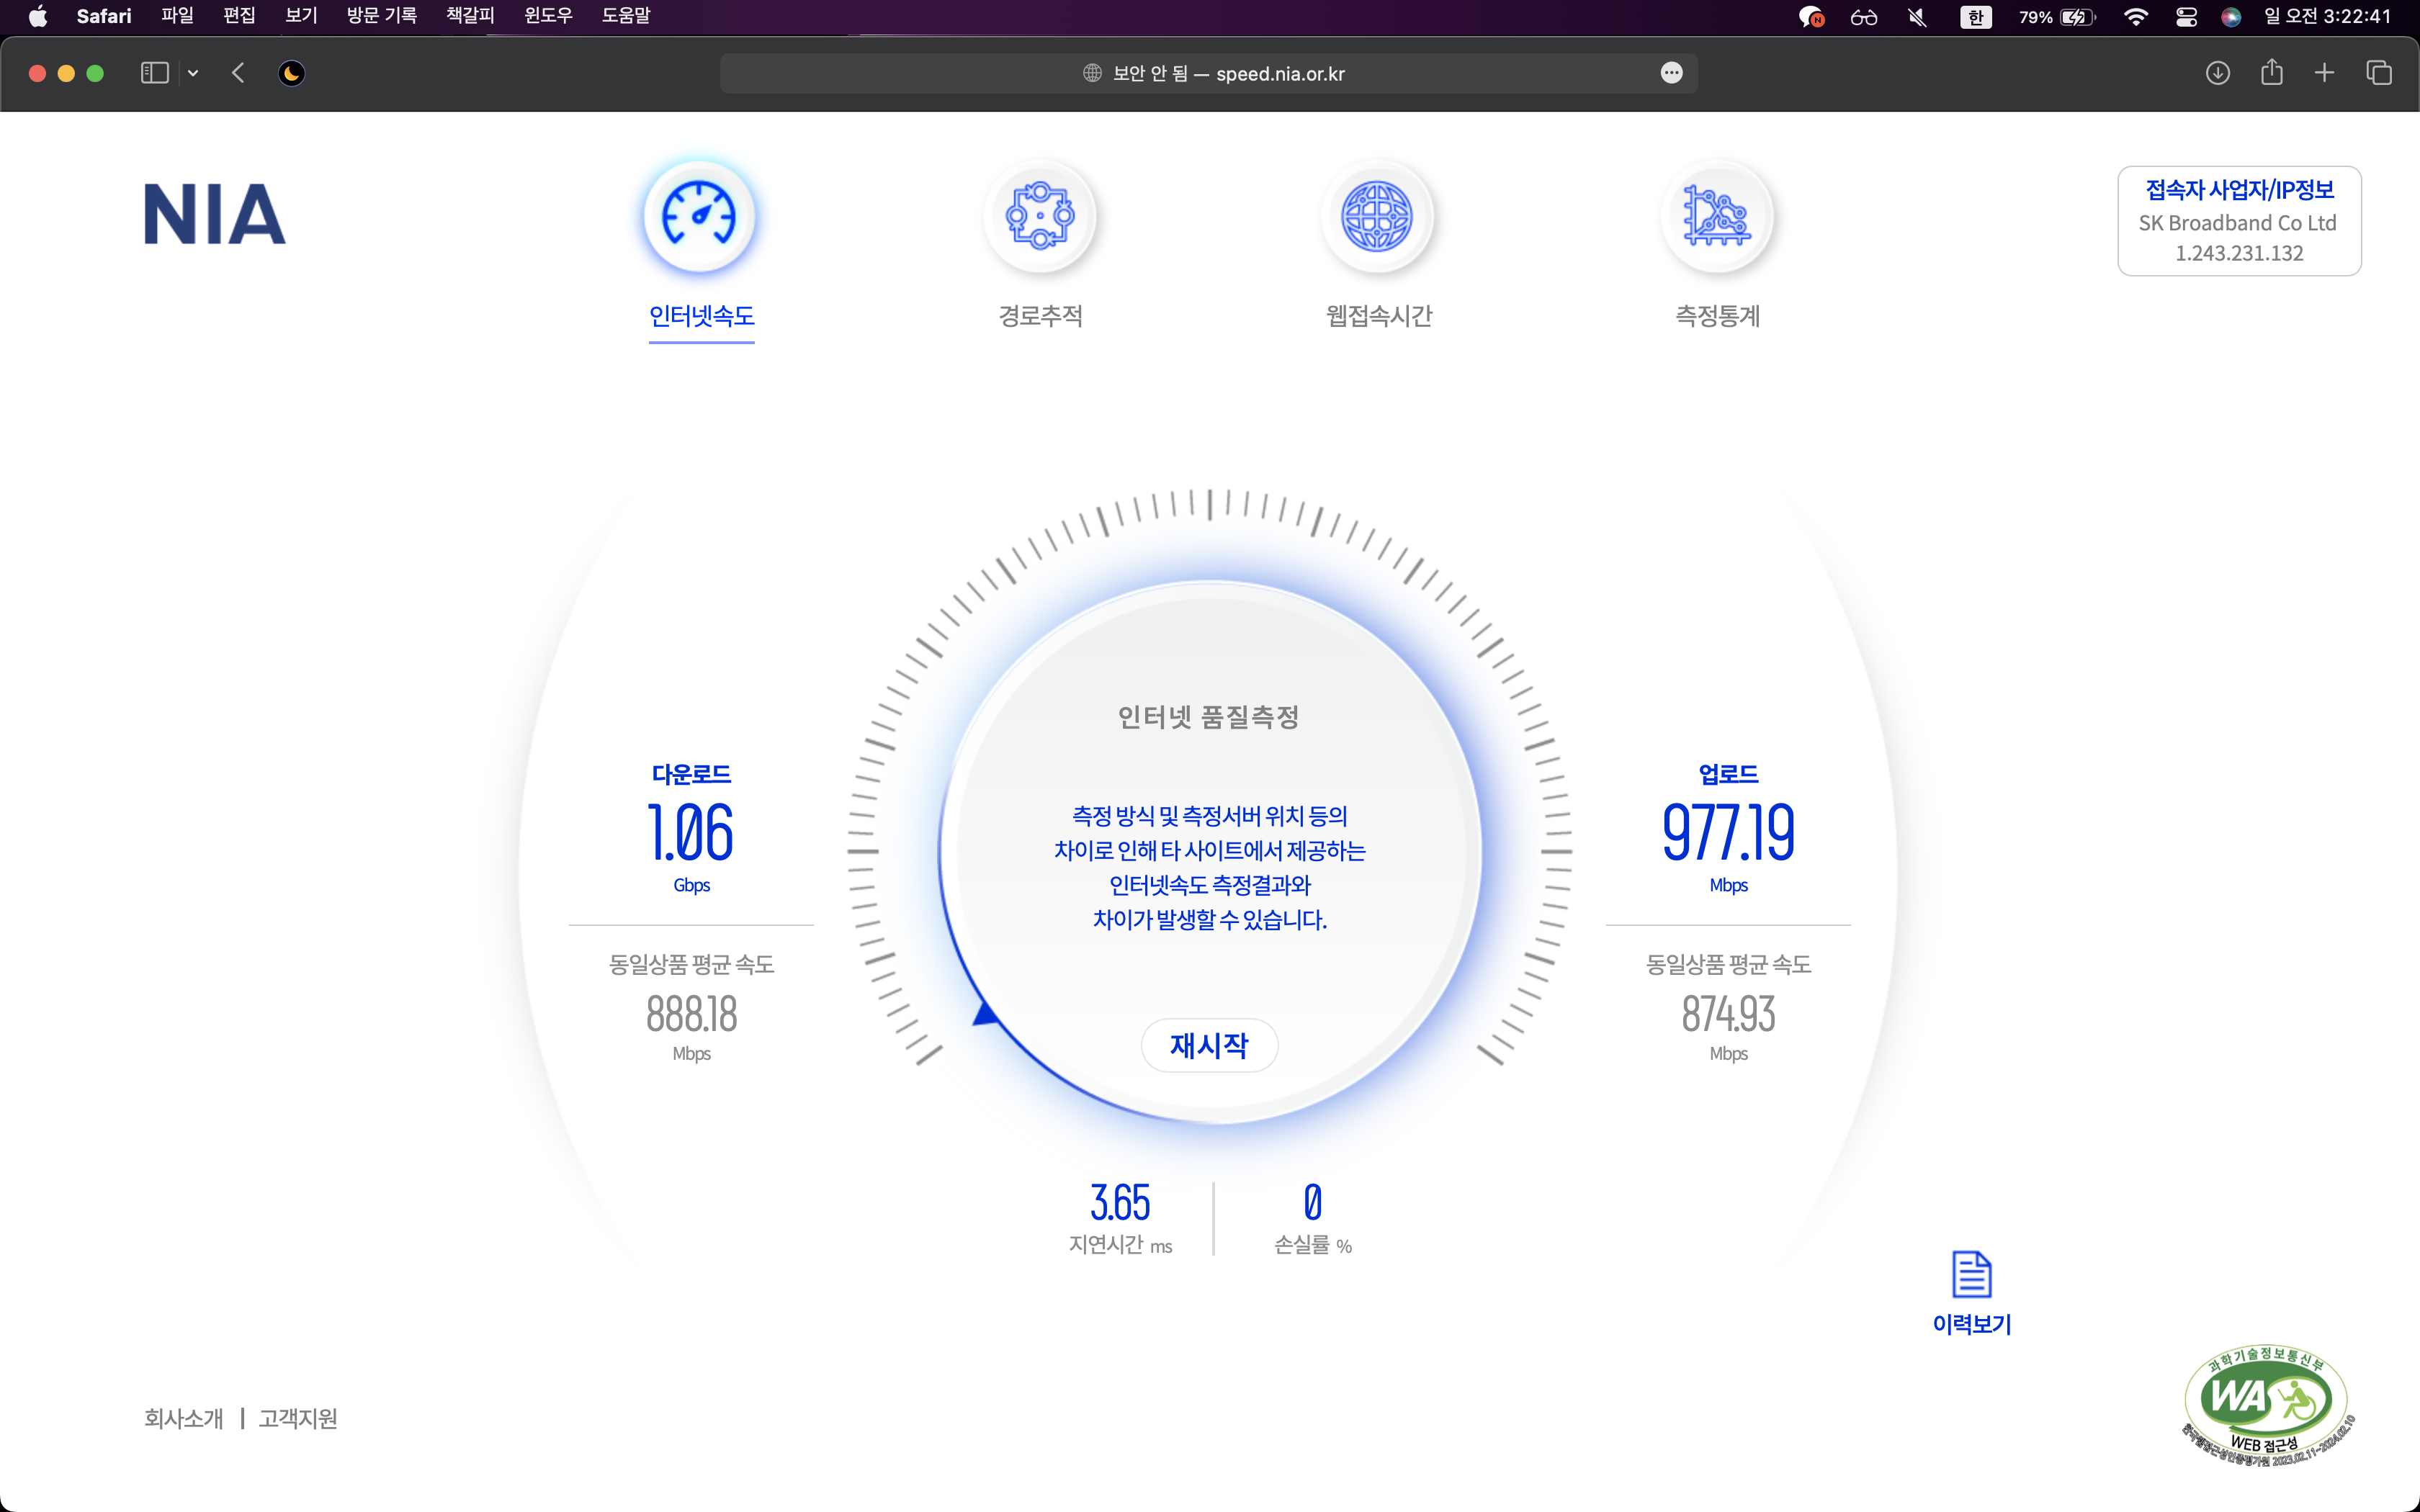The height and width of the screenshot is (1512, 2420).
Task: Click the 1.243.231.132 IP address
Action: click(x=2239, y=253)
